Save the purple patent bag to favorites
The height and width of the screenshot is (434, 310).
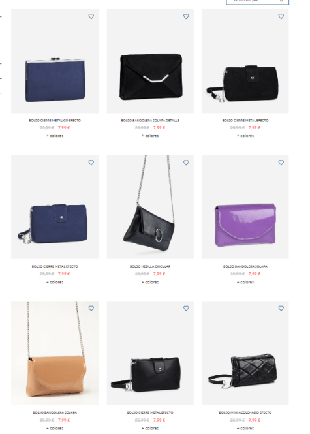point(281,163)
